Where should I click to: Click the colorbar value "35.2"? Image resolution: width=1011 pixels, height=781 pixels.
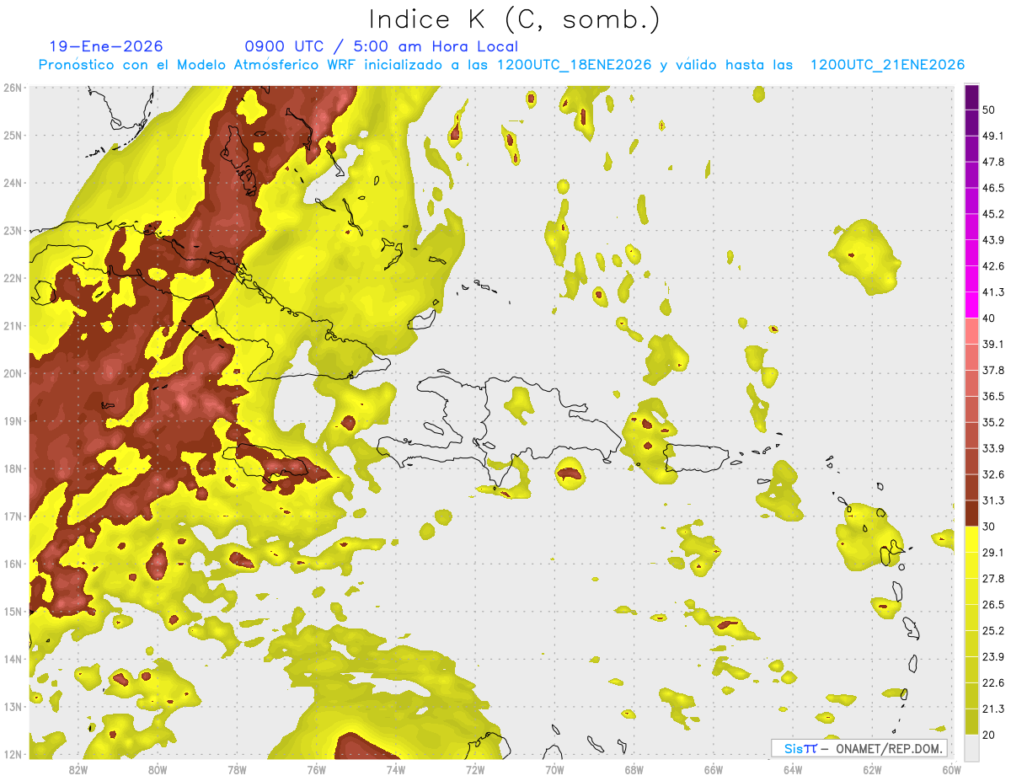click(993, 422)
